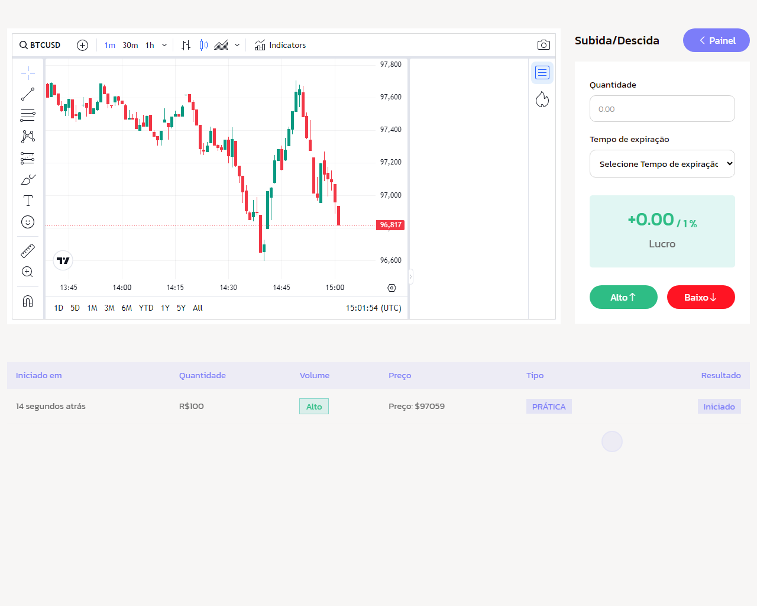The image size is (757, 606).
Task: Open the chart style dropdown arrow
Action: pyautogui.click(x=237, y=45)
